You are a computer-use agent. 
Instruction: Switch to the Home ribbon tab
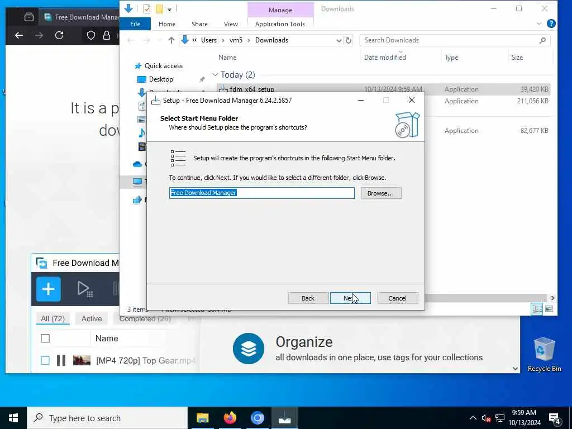click(166, 24)
